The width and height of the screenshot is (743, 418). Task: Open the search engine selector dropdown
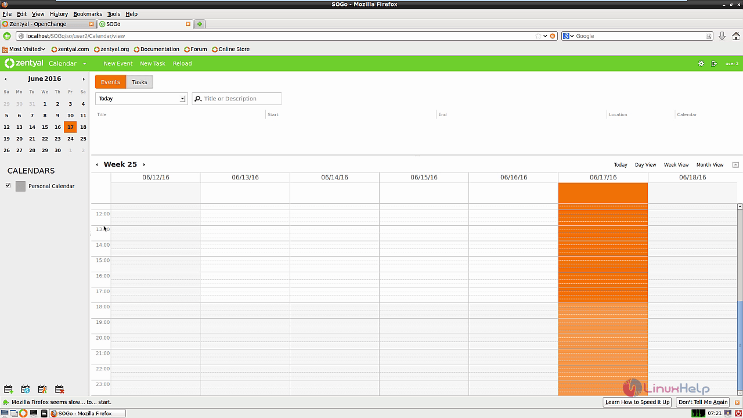tap(568, 36)
